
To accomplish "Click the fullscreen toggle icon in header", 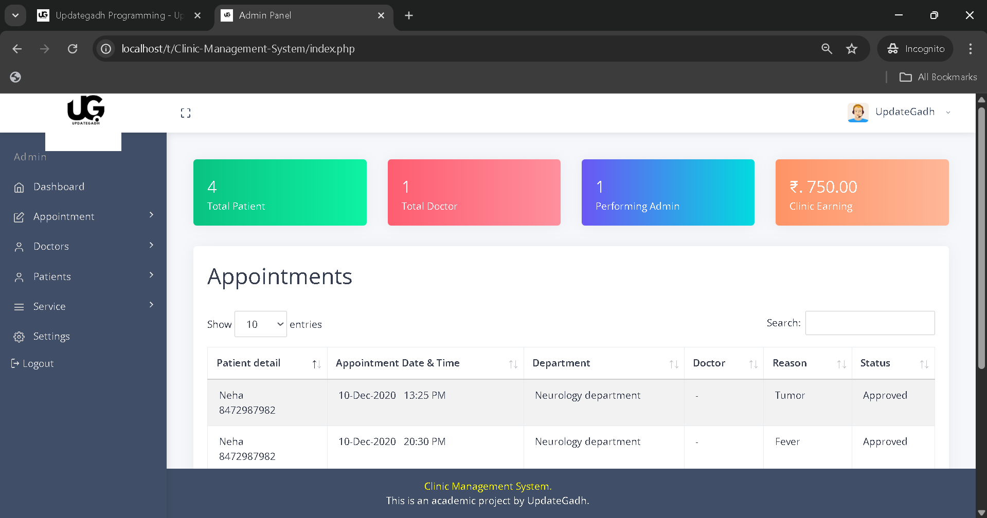I will click(186, 113).
